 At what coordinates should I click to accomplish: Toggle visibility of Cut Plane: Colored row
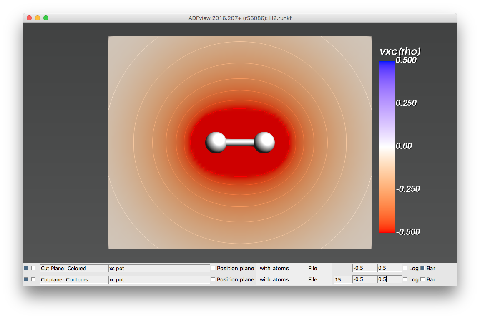[x=26, y=268]
